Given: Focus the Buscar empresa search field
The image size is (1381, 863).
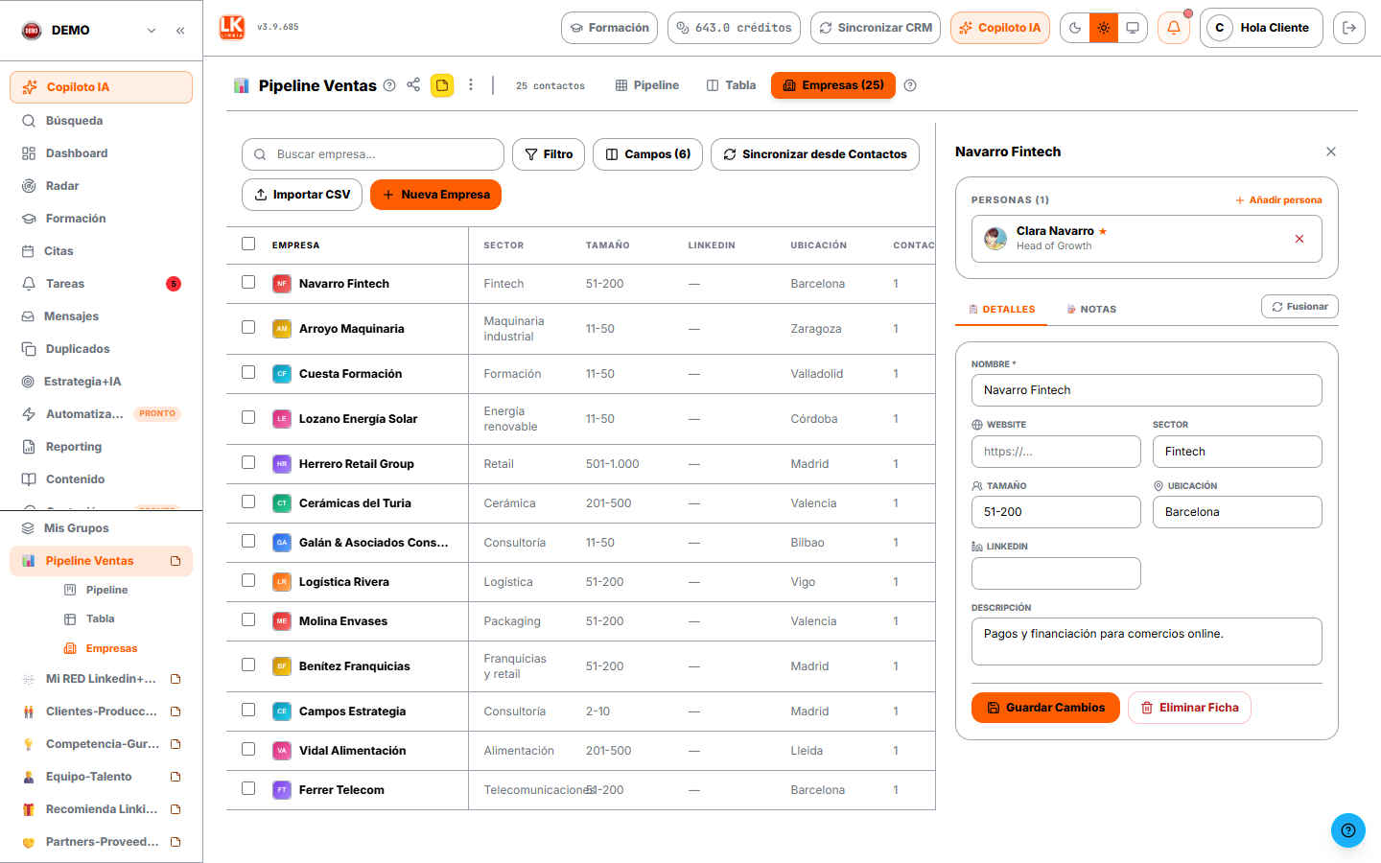Looking at the screenshot, I should tap(373, 154).
